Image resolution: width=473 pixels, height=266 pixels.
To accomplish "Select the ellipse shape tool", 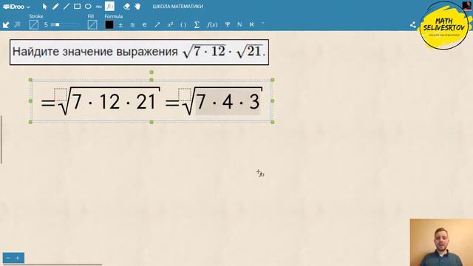I will [88, 7].
